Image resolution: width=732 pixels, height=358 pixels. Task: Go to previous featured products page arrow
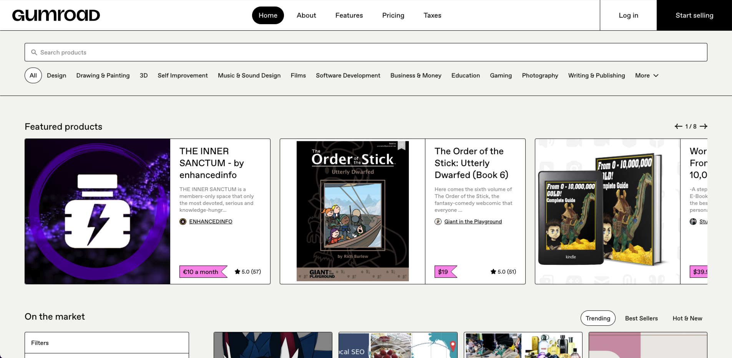point(679,126)
